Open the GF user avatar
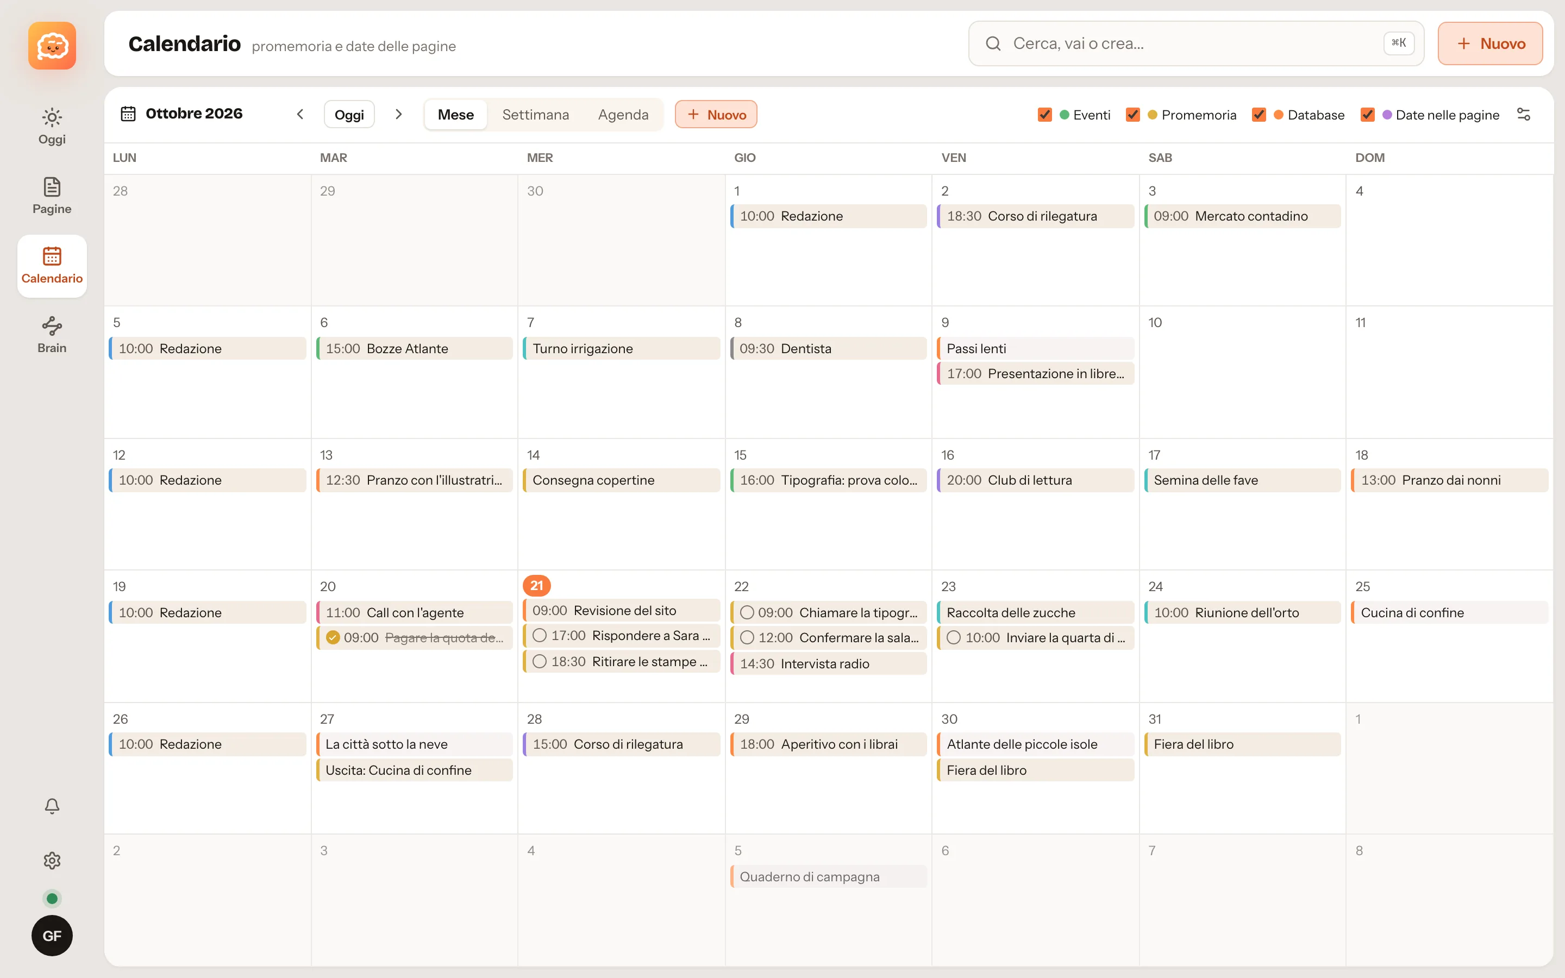 [52, 935]
